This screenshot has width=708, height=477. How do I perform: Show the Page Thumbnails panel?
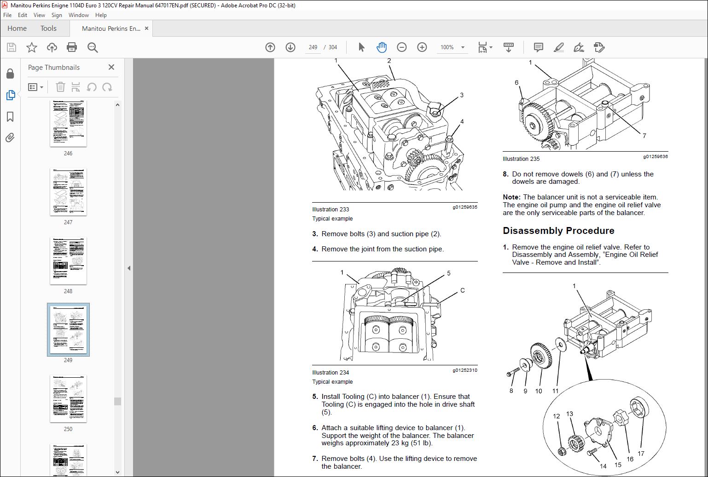coord(10,95)
